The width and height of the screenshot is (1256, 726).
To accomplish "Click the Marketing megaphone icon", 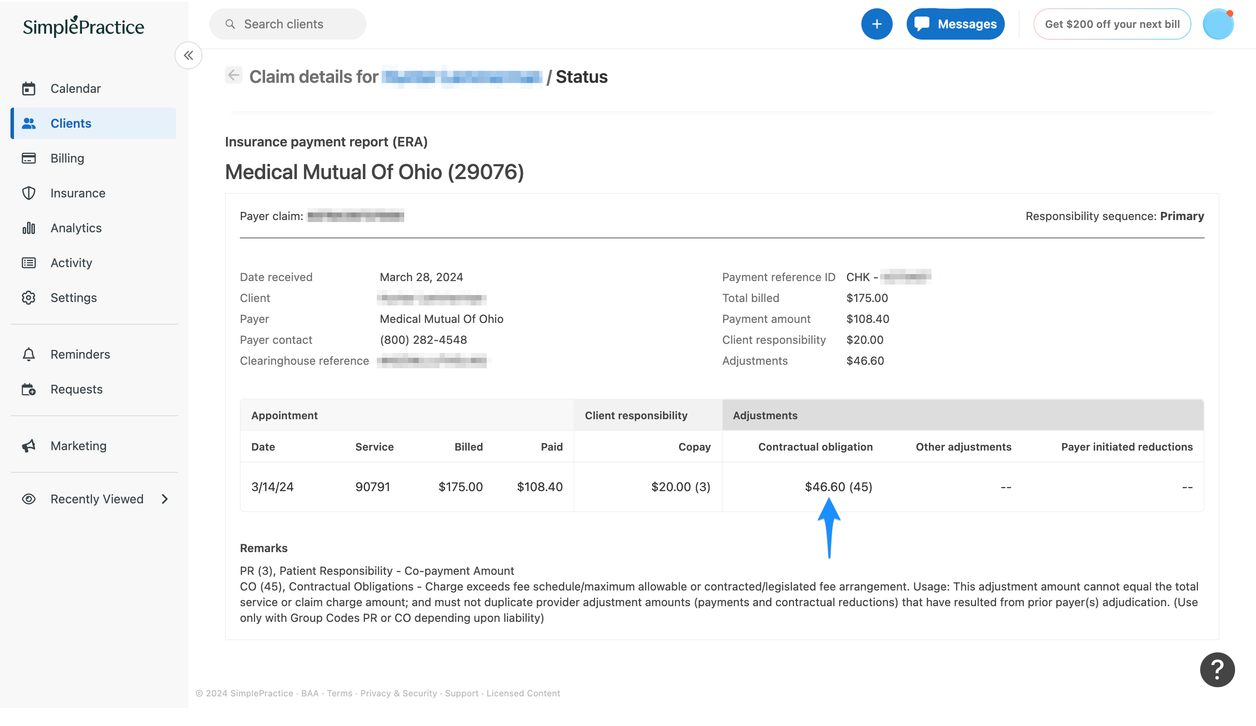I will point(29,446).
